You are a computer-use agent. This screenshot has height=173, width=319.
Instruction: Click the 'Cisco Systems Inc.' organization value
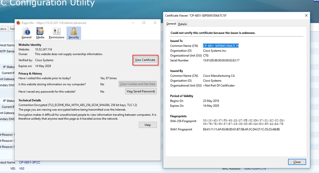(215, 51)
